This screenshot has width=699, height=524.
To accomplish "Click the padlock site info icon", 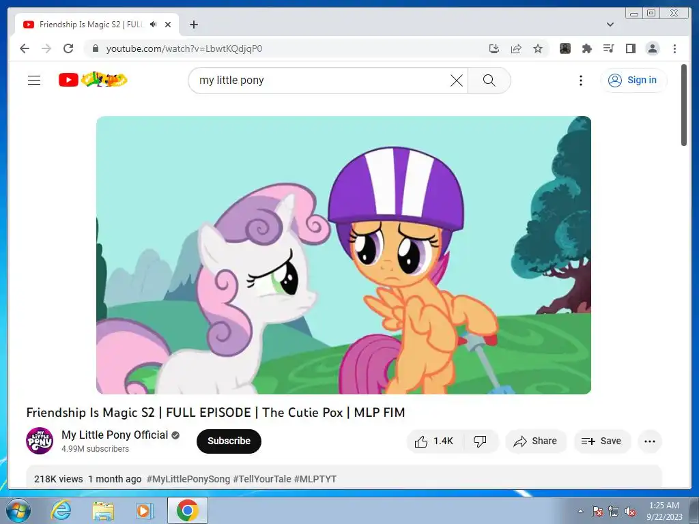I will 95,48.
